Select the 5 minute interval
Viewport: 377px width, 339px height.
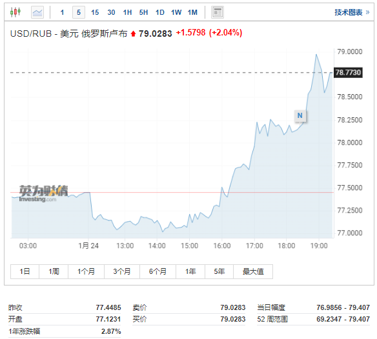pos(79,12)
